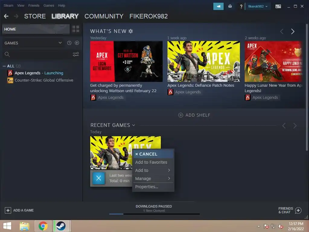This screenshot has height=232, width=309.
Task: Switch to the LIBRARY tab
Action: 65,16
